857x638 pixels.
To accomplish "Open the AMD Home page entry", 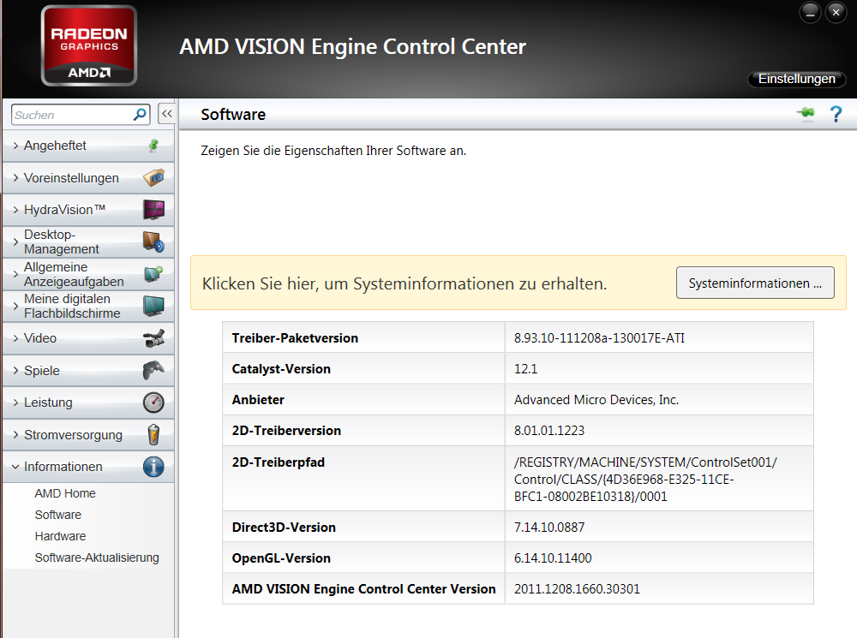I will (65, 493).
